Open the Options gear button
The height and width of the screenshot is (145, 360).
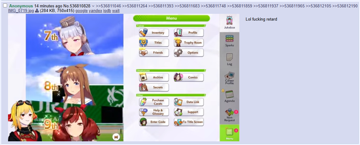pos(189,53)
